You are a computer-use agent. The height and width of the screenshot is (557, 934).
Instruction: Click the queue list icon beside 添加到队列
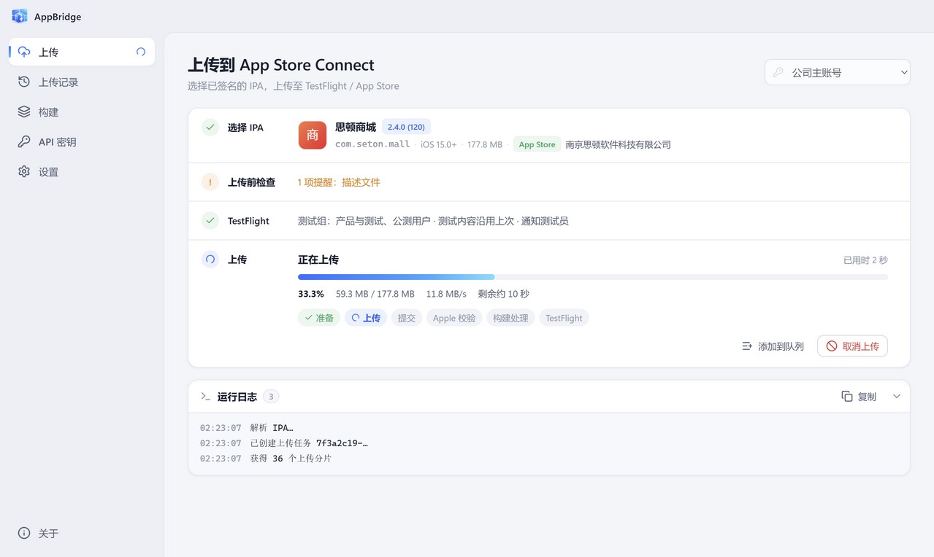[x=747, y=346]
